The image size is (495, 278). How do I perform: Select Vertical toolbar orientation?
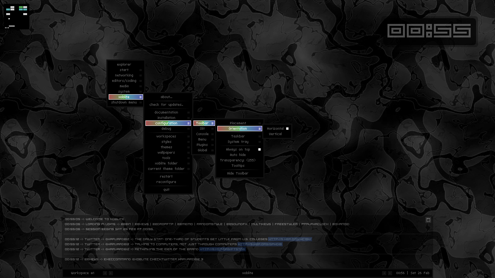[277, 134]
